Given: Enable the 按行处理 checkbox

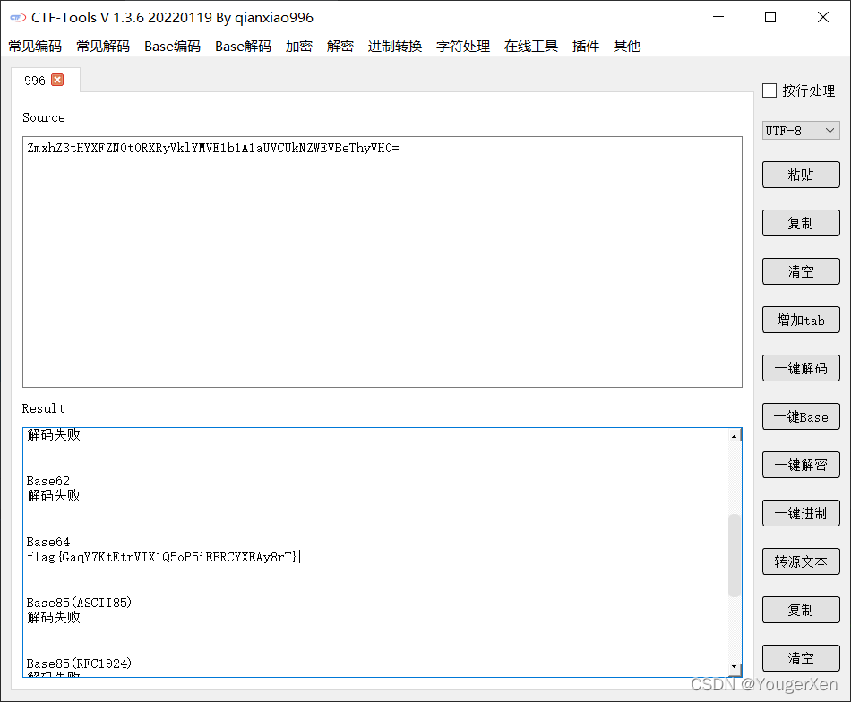Looking at the screenshot, I should [x=769, y=90].
